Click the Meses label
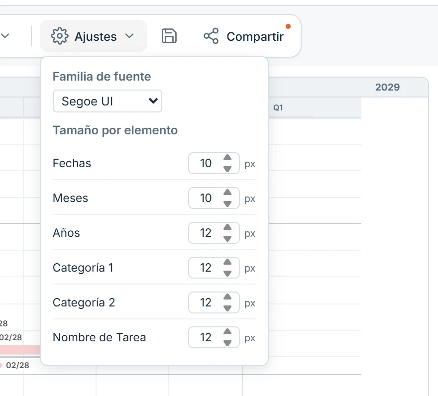Viewport: 438px width, 396px height. (x=70, y=198)
